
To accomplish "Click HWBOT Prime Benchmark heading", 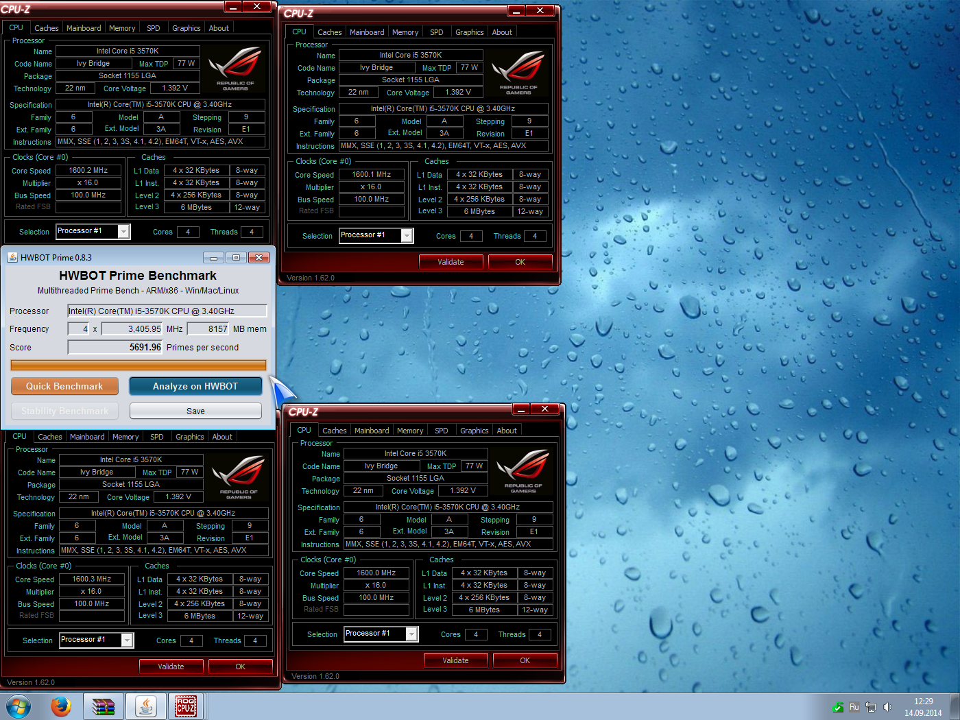I will pos(138,275).
